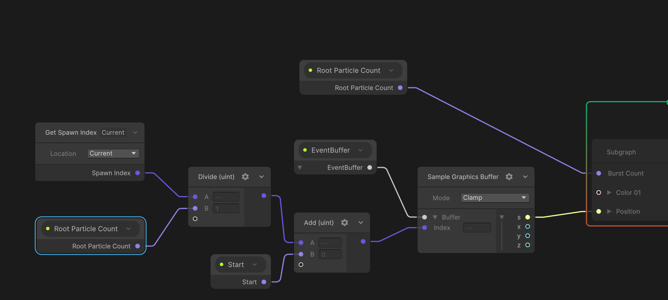Click the s output port on Sample Graphics Buffer

click(527, 217)
